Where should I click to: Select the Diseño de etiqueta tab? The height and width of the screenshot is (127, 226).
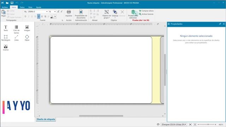coord(46,119)
